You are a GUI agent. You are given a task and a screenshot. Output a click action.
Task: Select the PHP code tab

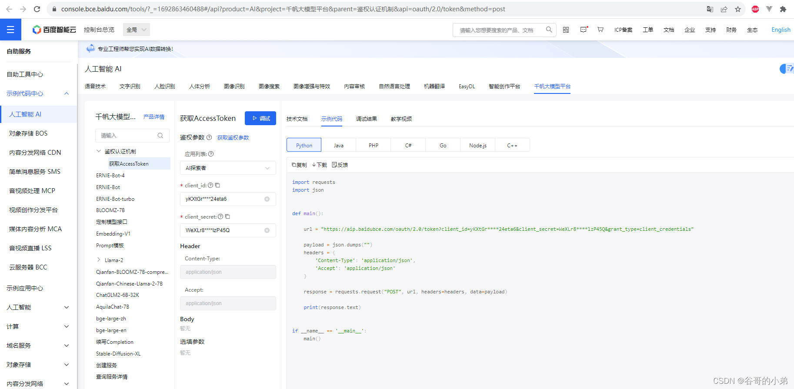coord(374,145)
